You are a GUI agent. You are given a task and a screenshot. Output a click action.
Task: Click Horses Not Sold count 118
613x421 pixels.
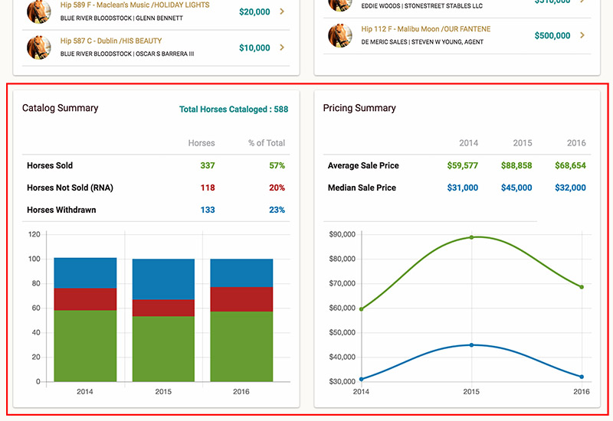click(x=208, y=188)
